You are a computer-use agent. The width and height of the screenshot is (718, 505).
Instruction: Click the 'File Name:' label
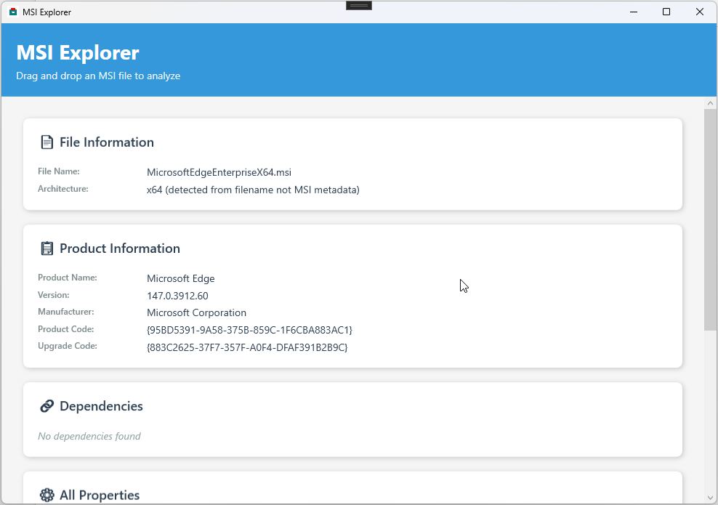click(x=59, y=171)
